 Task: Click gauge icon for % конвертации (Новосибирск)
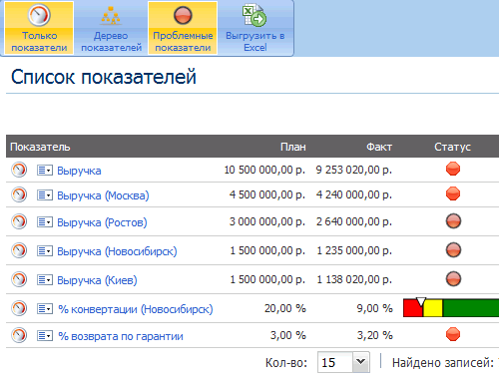click(x=19, y=308)
